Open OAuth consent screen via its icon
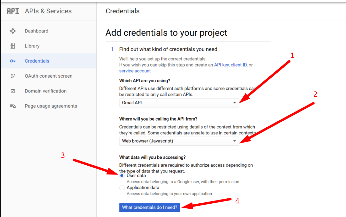The height and width of the screenshot is (217, 346). (x=13, y=76)
